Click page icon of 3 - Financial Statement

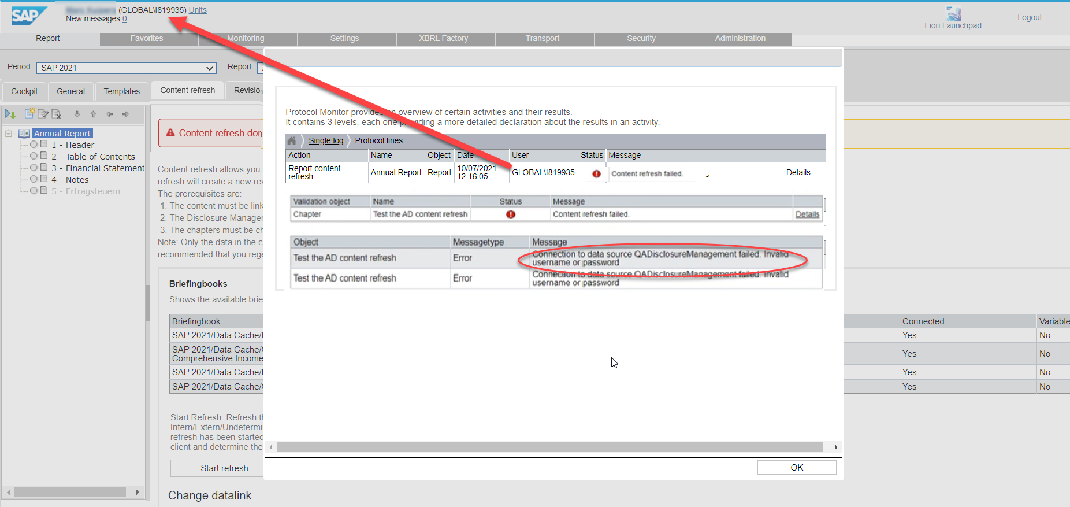pos(44,168)
